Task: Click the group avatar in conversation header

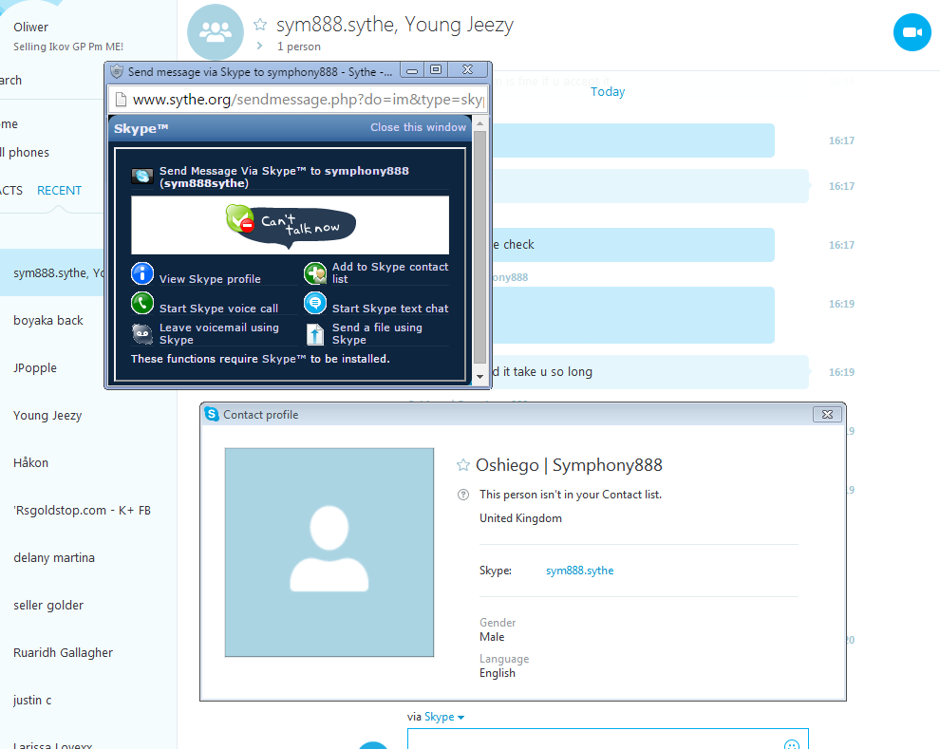Action: (x=216, y=31)
